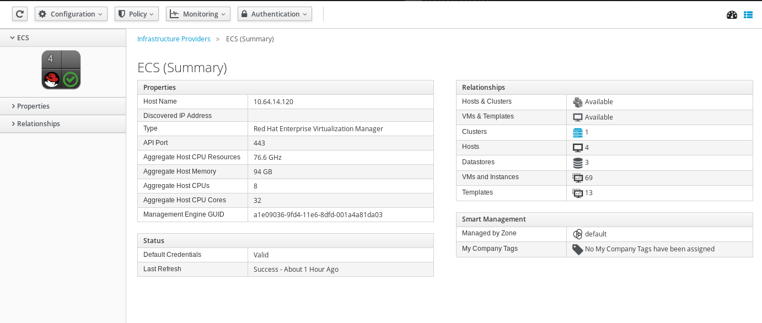The width and height of the screenshot is (762, 323).
Task: Click the Hosts & Clusters icon
Action: 577,101
